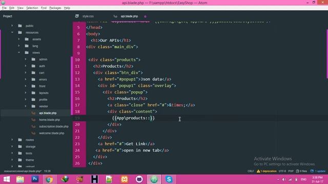Image resolution: width=328 pixels, height=184 pixels.
Task: Click the public folder icon
Action: point(20,26)
